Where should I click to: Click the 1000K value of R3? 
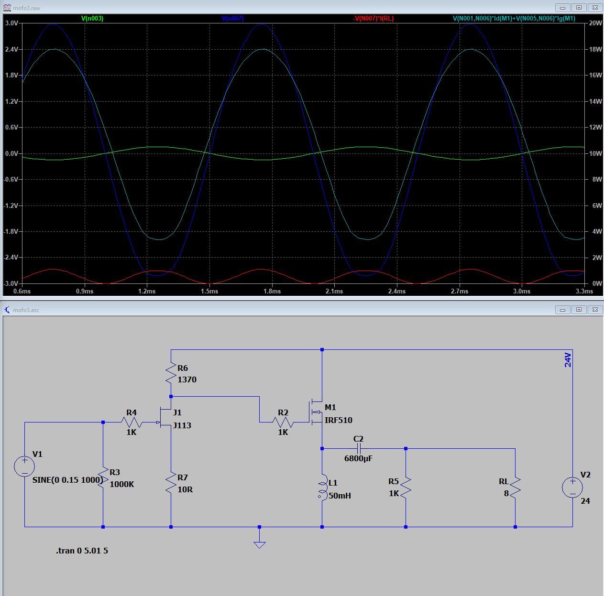(x=122, y=484)
